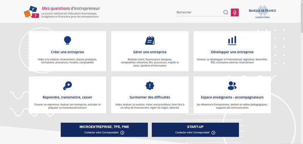The height and width of the screenshot is (144, 303).
Task: Click the tagline 'Le portail national de l'éducation économique'
Action: [x=70, y=15]
